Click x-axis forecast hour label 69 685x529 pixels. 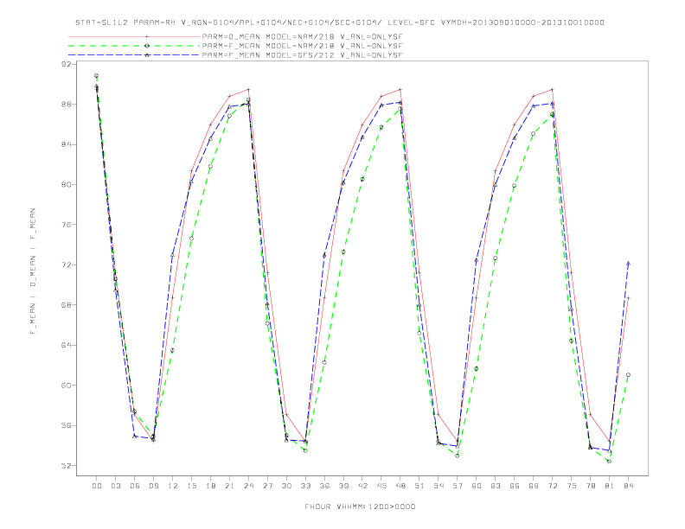[x=534, y=486]
